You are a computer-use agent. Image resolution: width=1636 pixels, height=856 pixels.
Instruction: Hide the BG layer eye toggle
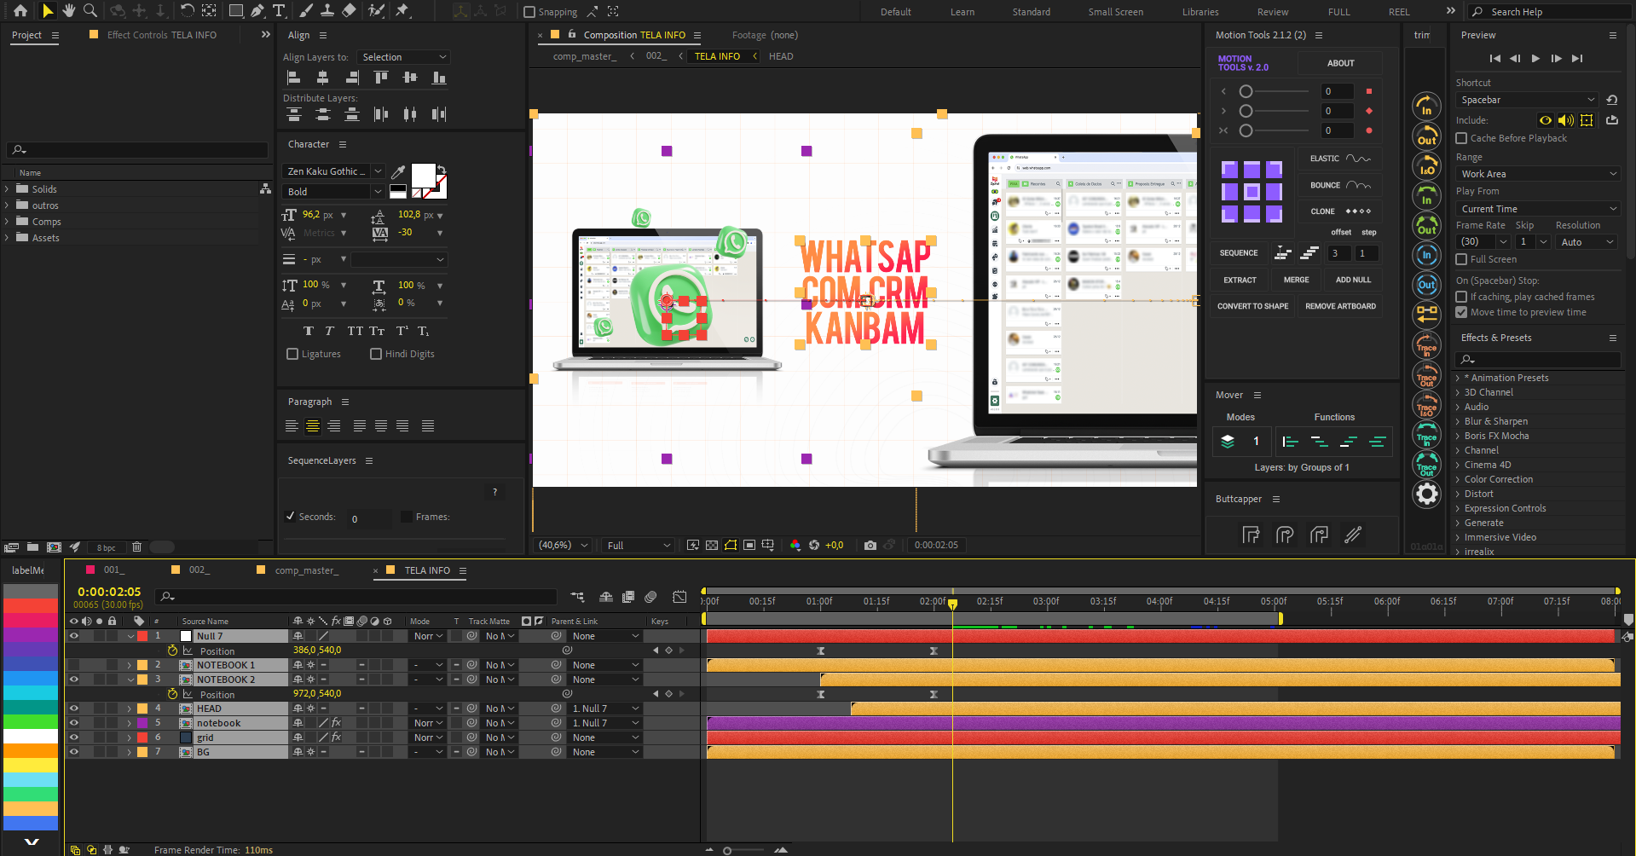(74, 752)
